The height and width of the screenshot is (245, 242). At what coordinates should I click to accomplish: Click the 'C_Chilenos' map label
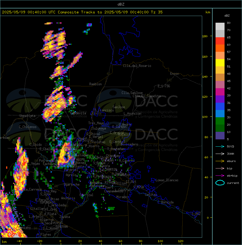point(28,127)
